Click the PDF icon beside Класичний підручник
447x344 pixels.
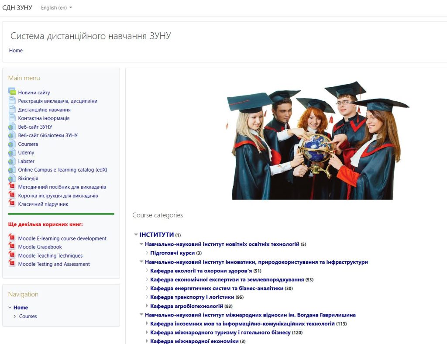click(x=12, y=204)
